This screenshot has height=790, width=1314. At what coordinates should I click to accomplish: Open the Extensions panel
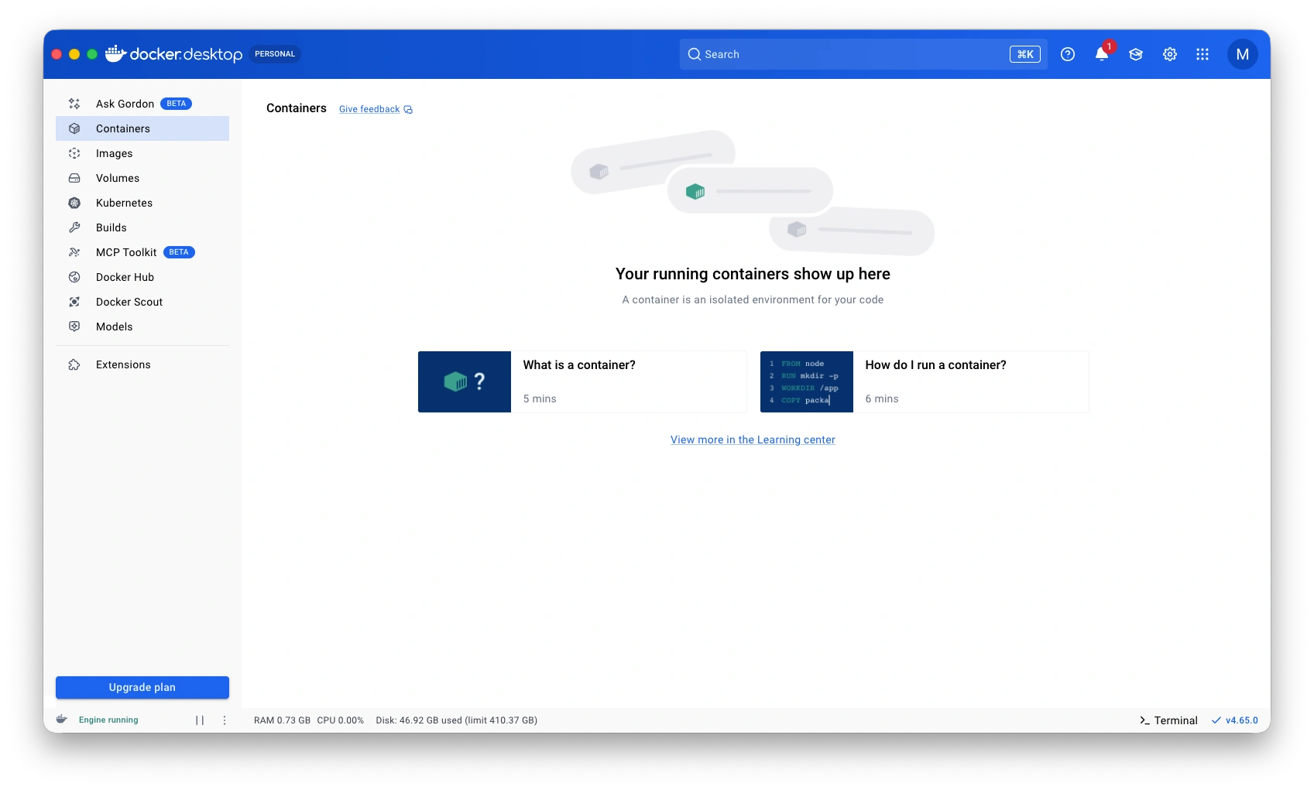click(x=122, y=364)
